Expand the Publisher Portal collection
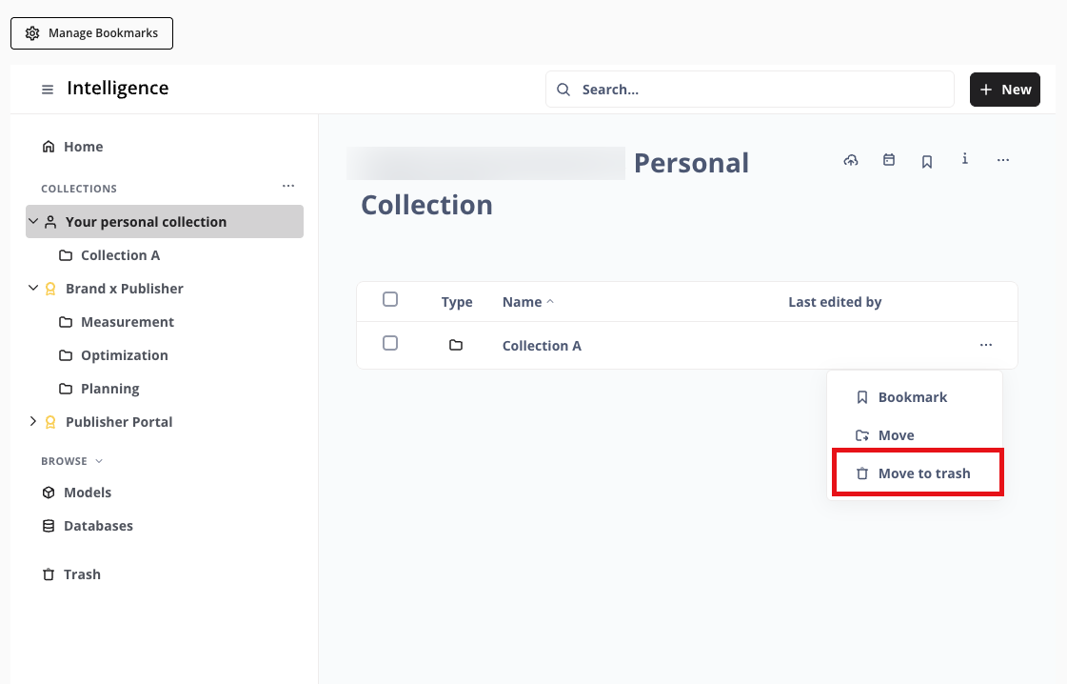Image resolution: width=1067 pixels, height=684 pixels. click(33, 421)
